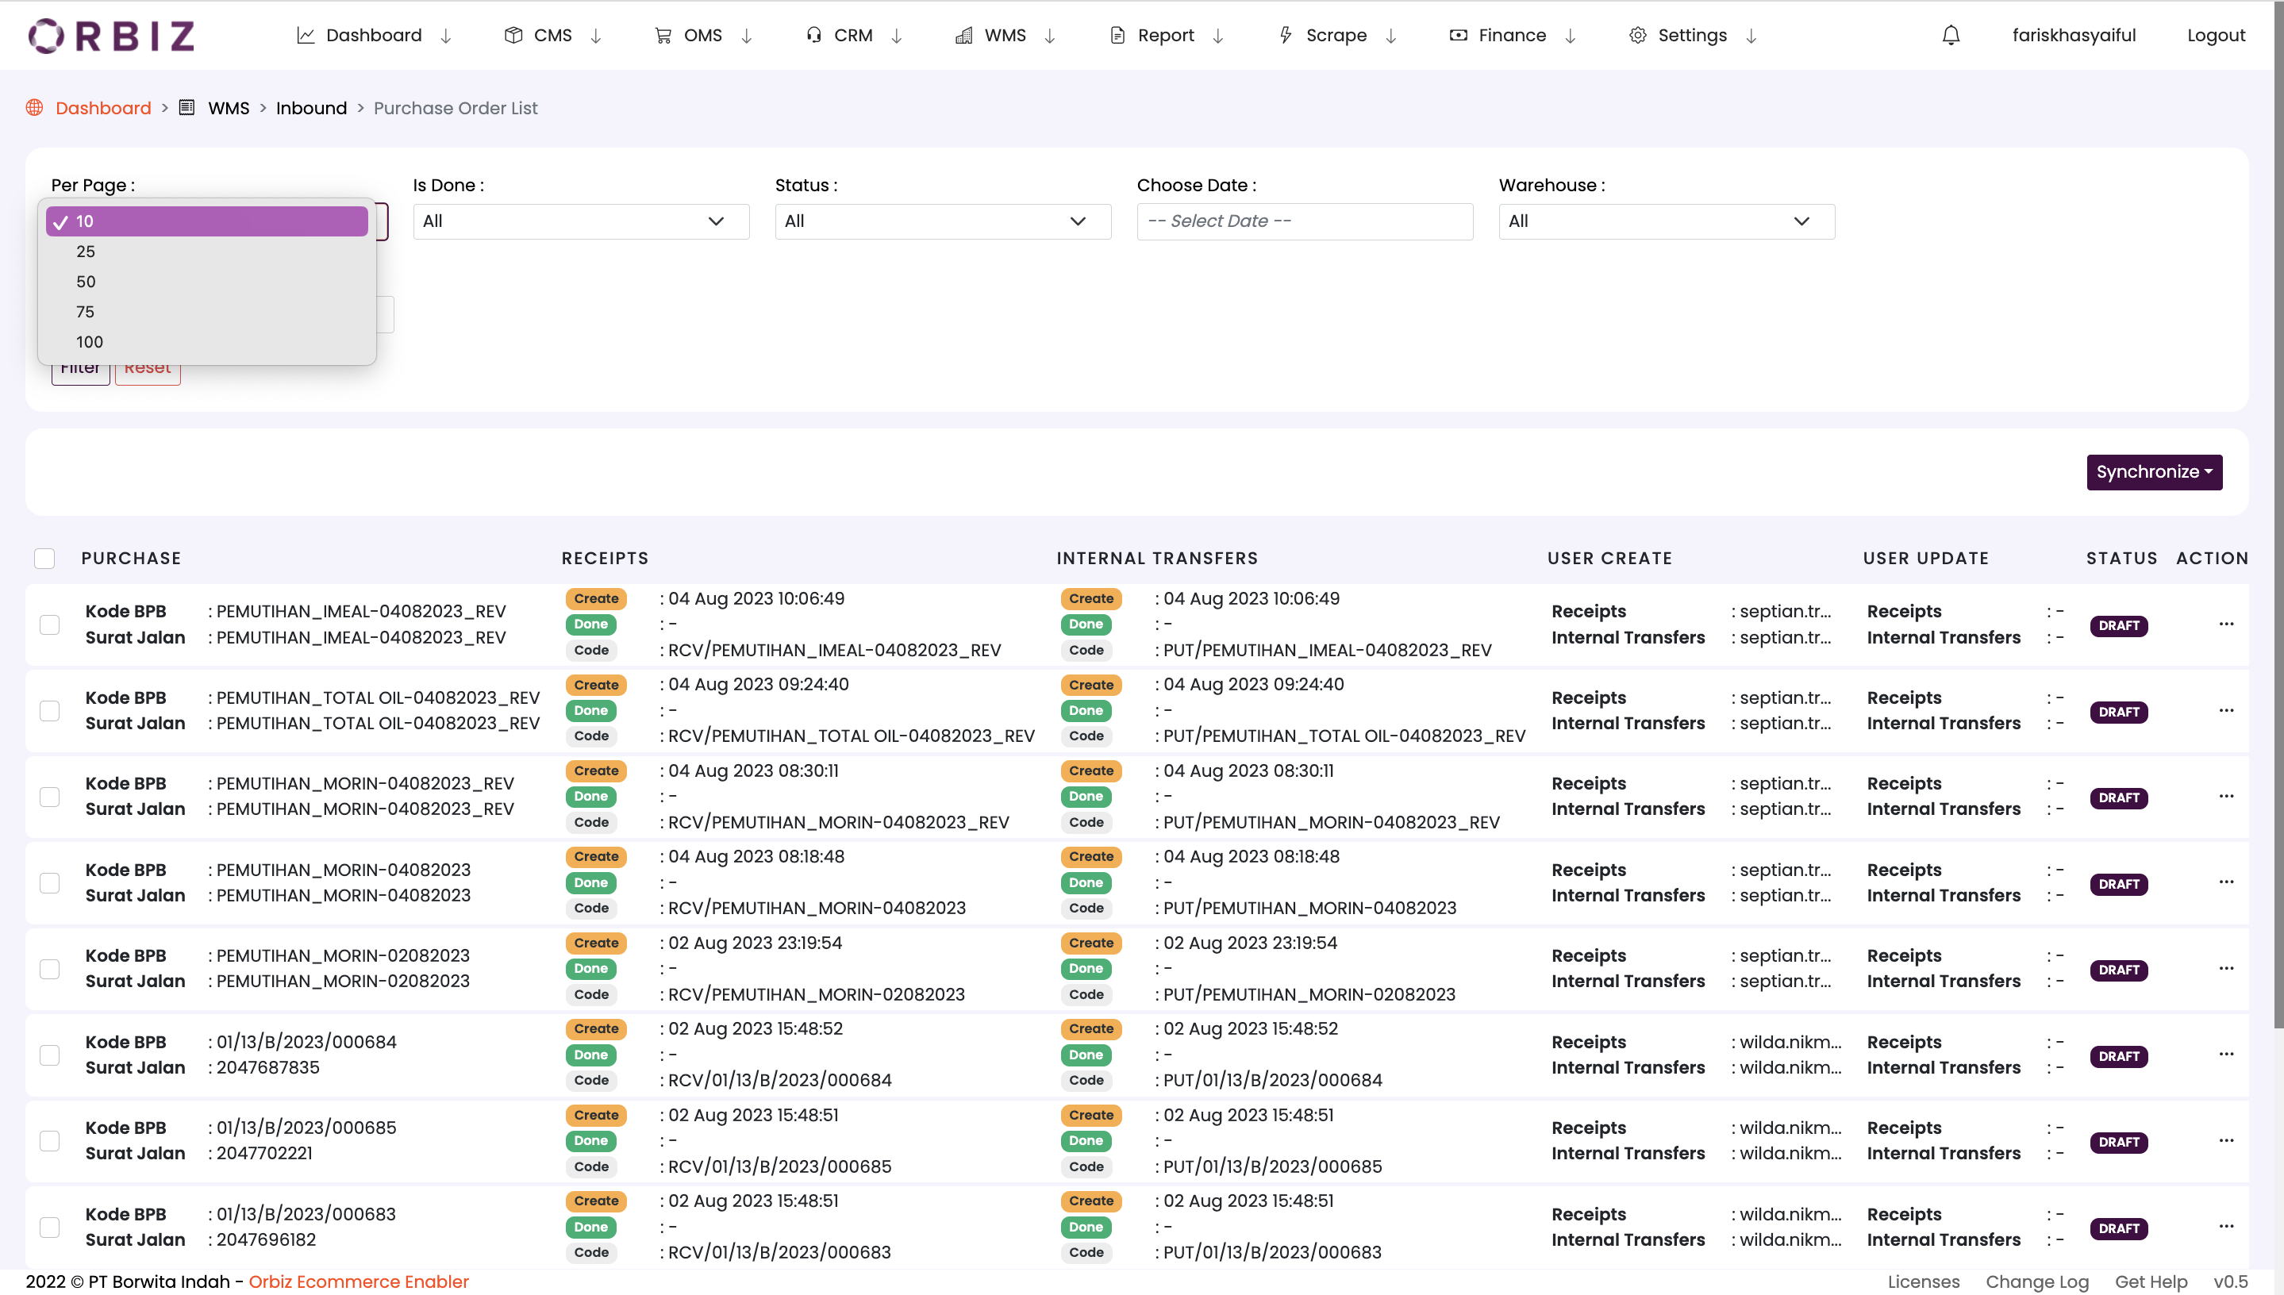Go to Dashboard via breadcrumb
The height and width of the screenshot is (1295, 2284).
[103, 108]
